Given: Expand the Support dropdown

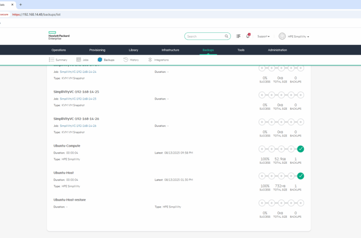Looking at the screenshot, I should click(x=263, y=36).
